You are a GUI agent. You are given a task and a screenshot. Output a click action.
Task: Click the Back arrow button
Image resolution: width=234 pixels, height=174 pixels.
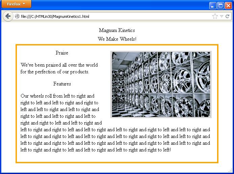point(8,16)
